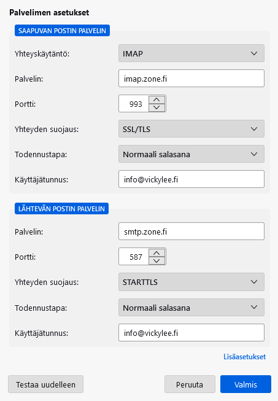Increase the incoming port 993 with up arrow
The width and height of the screenshot is (278, 401).
[x=156, y=99]
